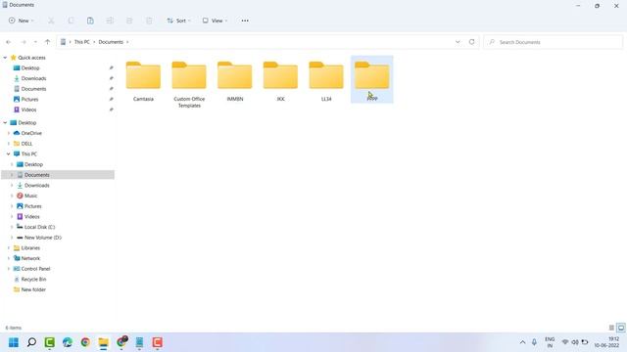The image size is (627, 352).
Task: Open the See more three-dots menu
Action: [x=245, y=21]
